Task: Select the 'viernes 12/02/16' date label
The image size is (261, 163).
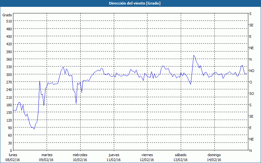Action: (x=147, y=157)
